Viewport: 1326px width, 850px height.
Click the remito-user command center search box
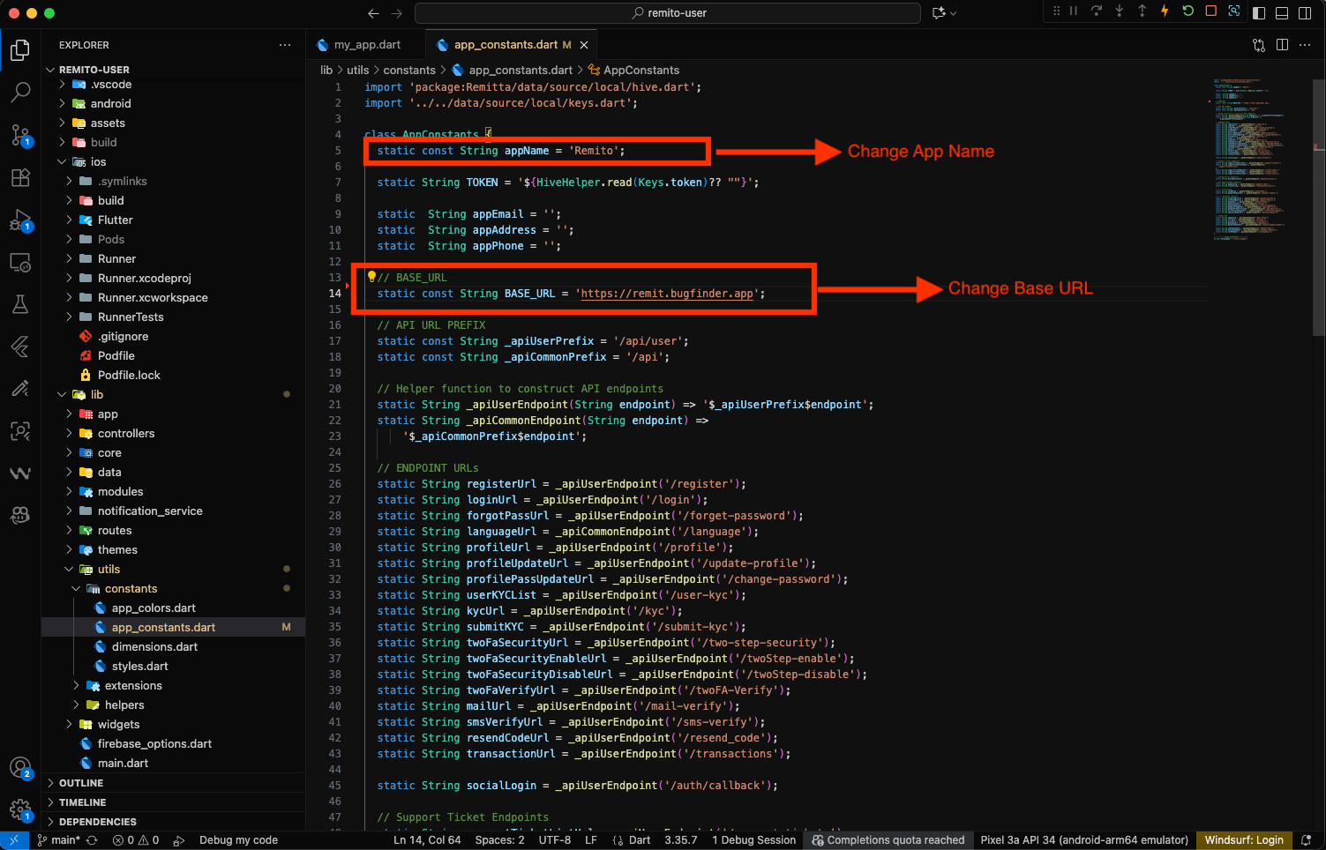669,13
